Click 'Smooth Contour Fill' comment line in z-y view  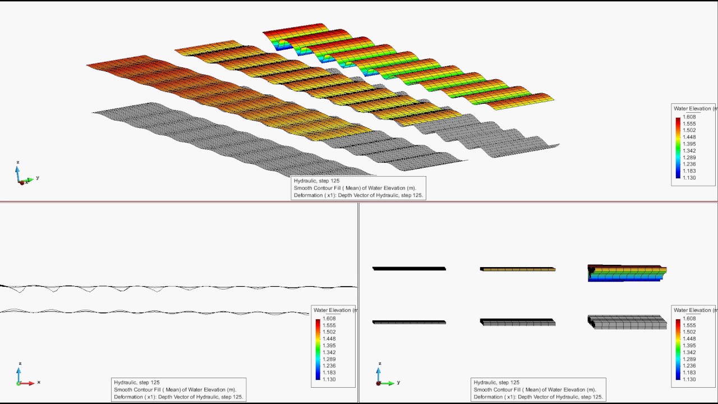[535, 390]
